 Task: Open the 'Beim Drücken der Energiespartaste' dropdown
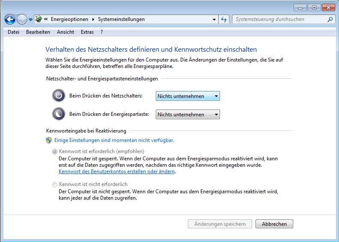coord(187,115)
